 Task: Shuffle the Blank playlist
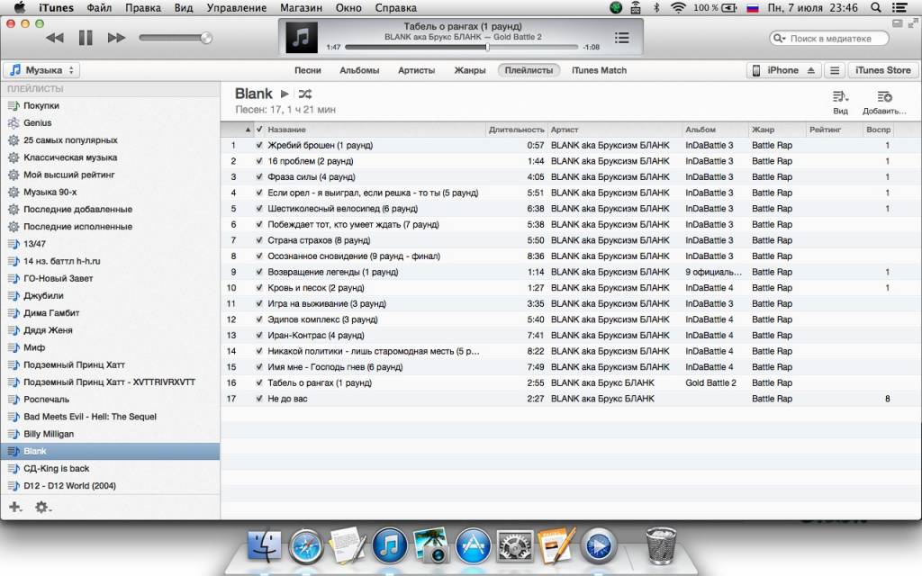[305, 94]
